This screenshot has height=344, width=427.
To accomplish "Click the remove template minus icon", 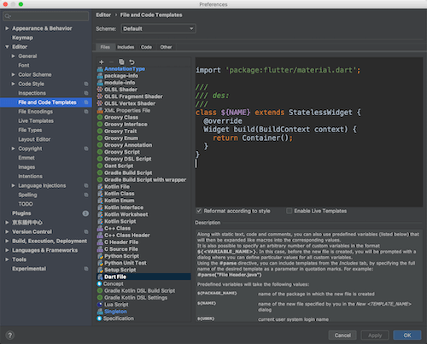I will [111, 61].
